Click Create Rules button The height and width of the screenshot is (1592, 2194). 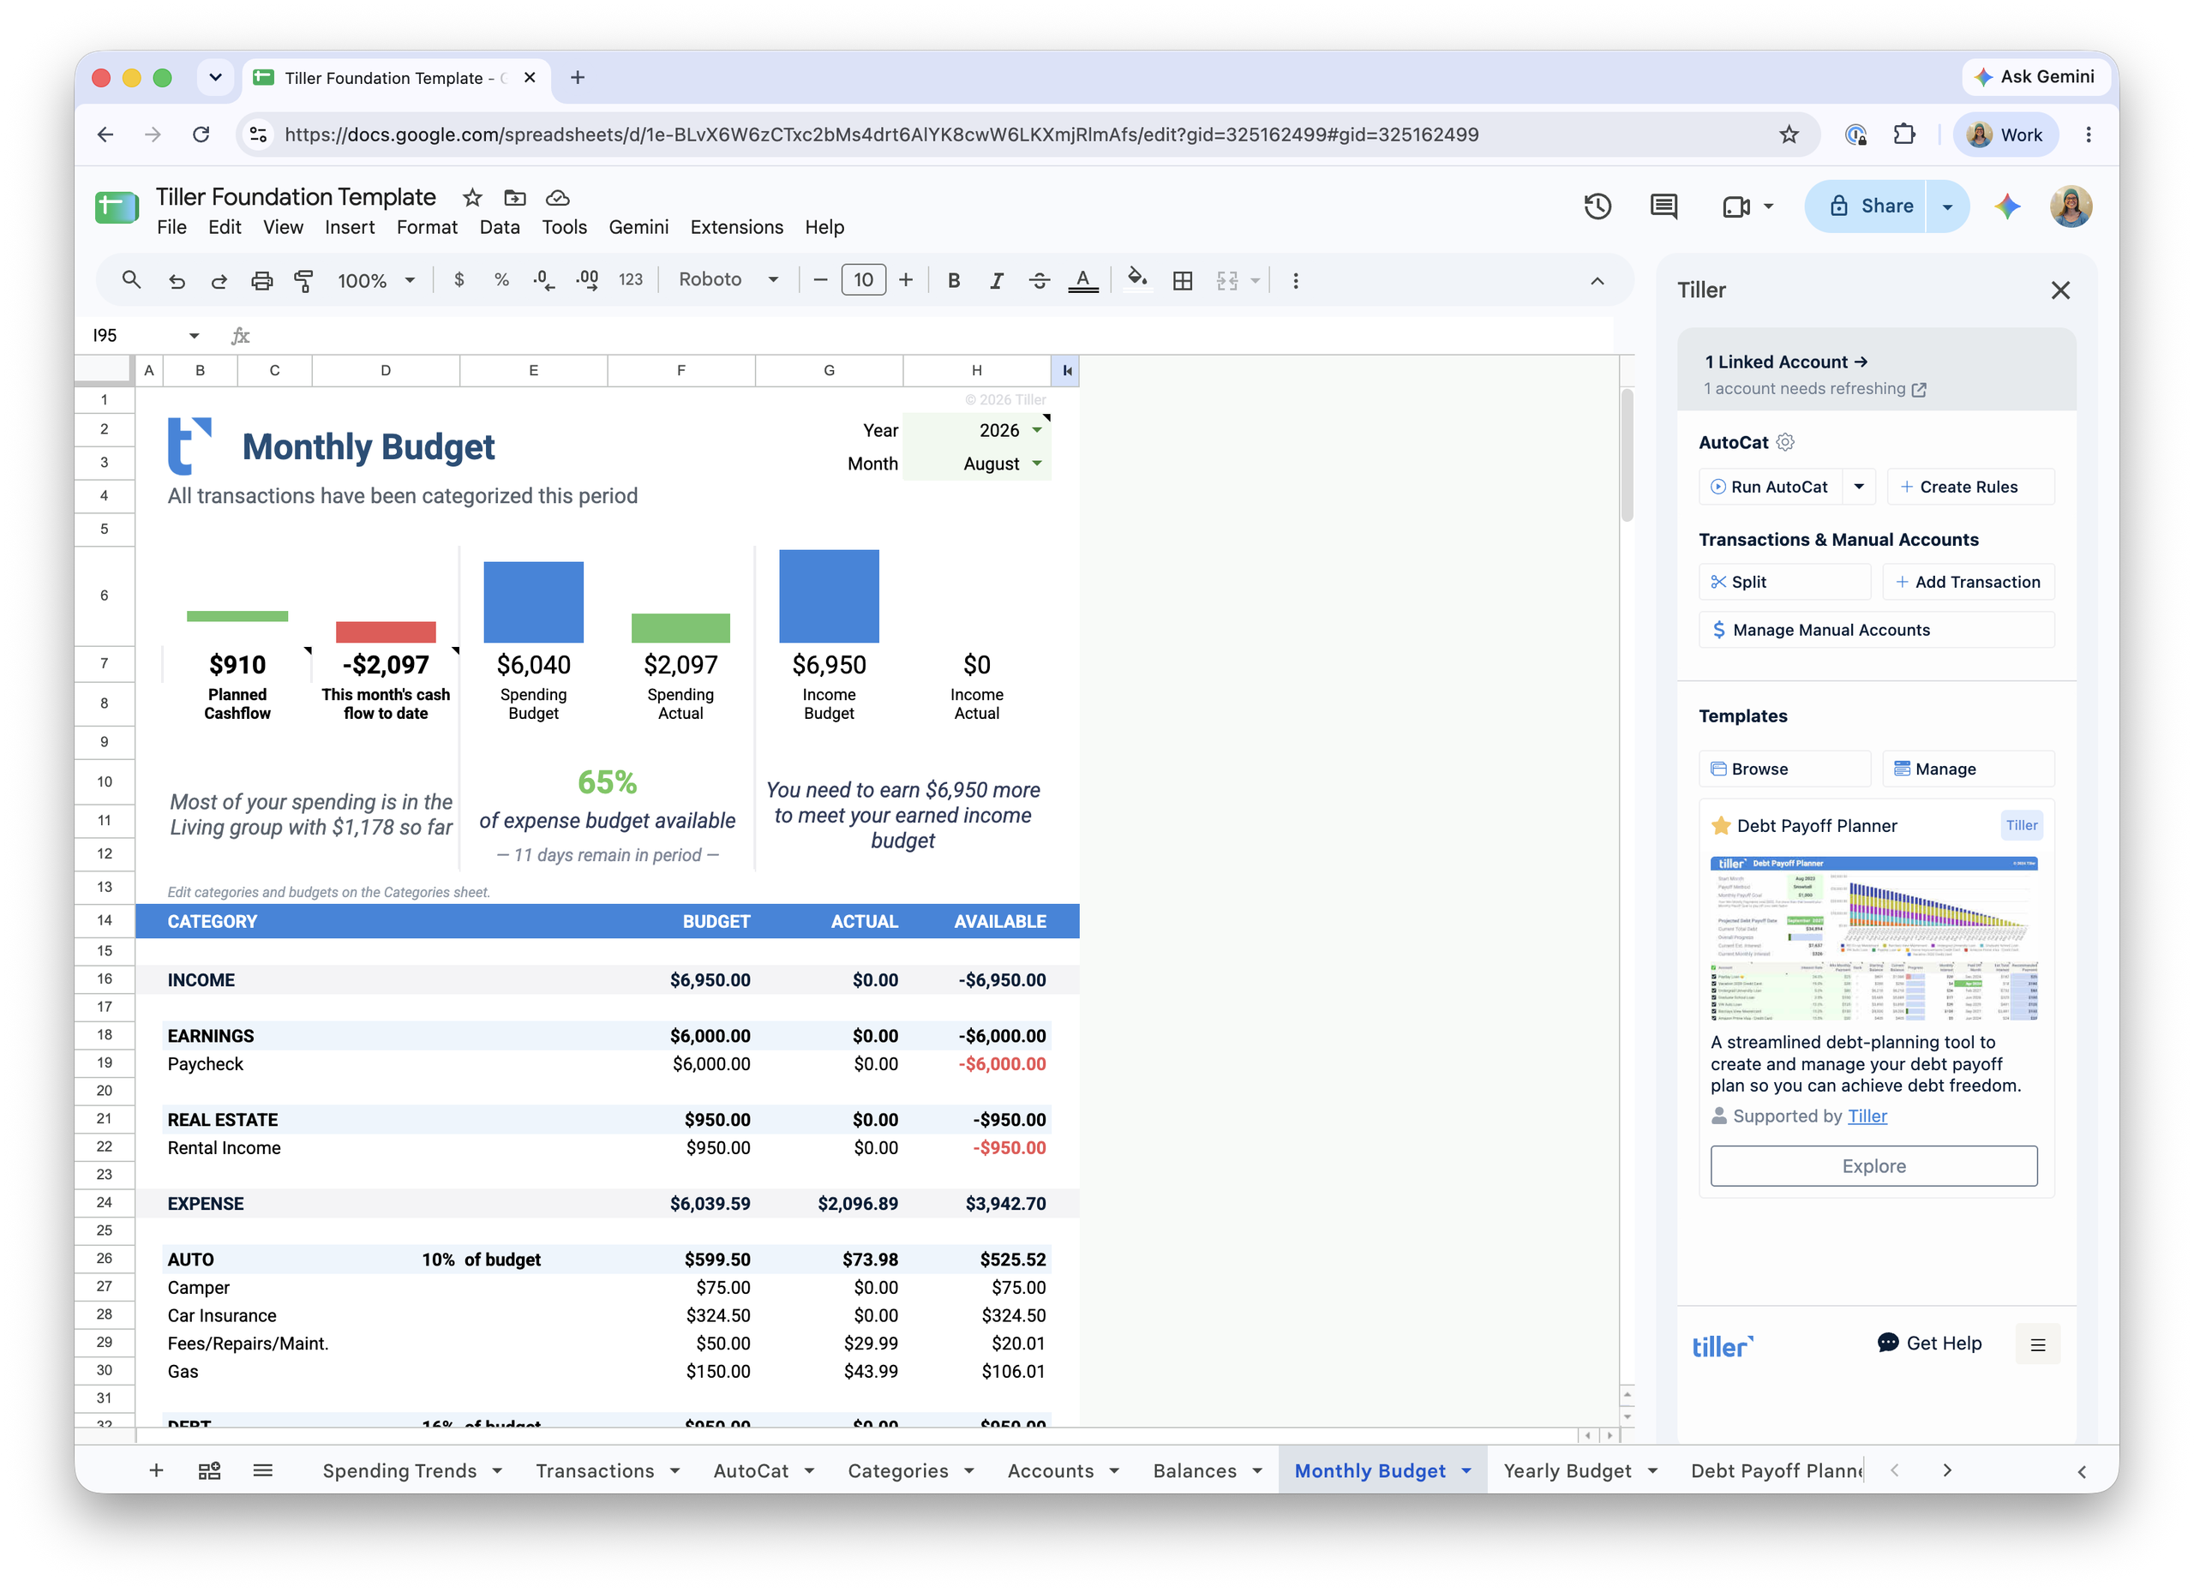tap(1969, 487)
